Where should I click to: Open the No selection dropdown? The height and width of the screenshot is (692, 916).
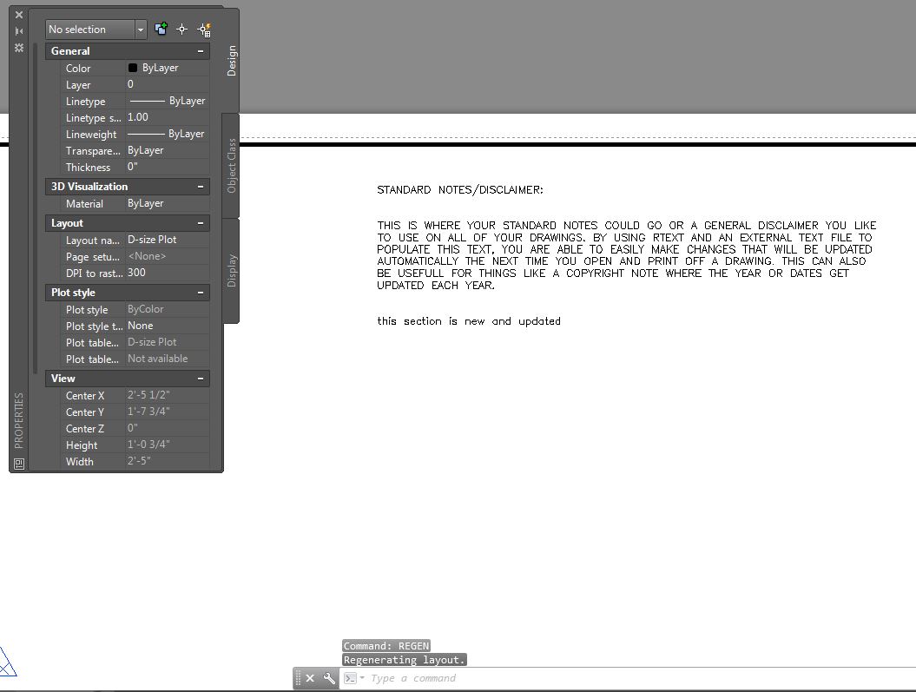[140, 30]
